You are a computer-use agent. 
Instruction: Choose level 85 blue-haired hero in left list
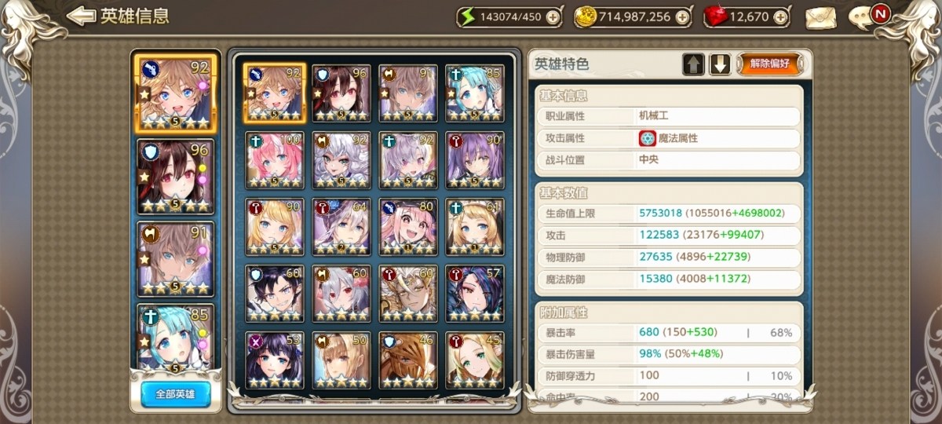click(x=174, y=338)
